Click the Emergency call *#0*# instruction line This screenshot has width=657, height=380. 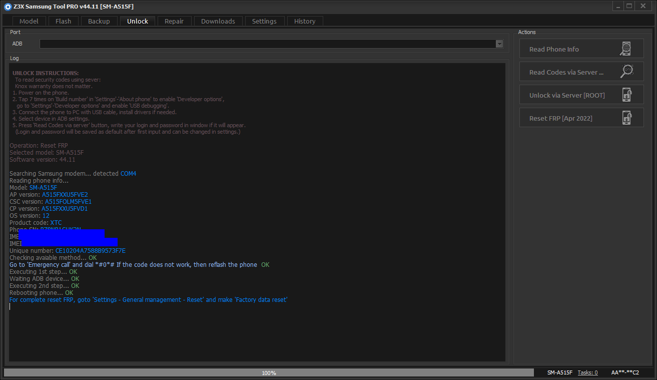(140, 265)
